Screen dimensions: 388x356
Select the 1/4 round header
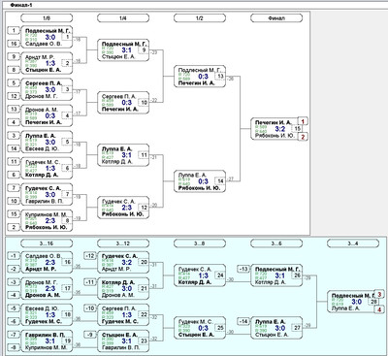(123, 18)
